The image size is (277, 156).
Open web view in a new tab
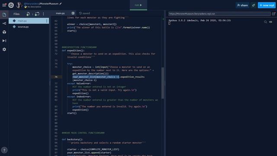click(274, 13)
